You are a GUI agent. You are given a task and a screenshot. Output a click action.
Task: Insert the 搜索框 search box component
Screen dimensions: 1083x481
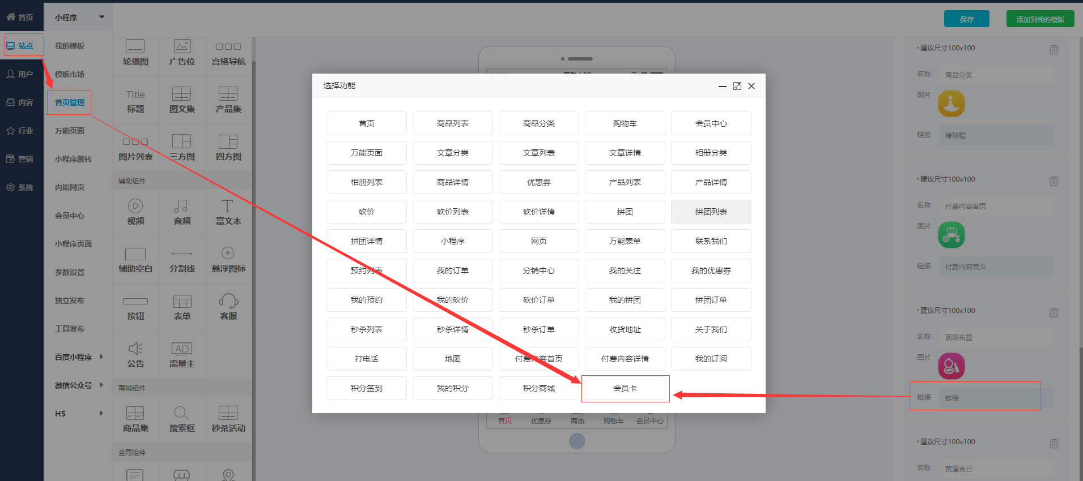pyautogui.click(x=182, y=420)
